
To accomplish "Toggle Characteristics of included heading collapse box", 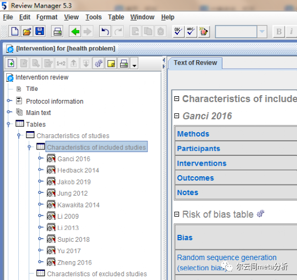I will coord(176,98).
